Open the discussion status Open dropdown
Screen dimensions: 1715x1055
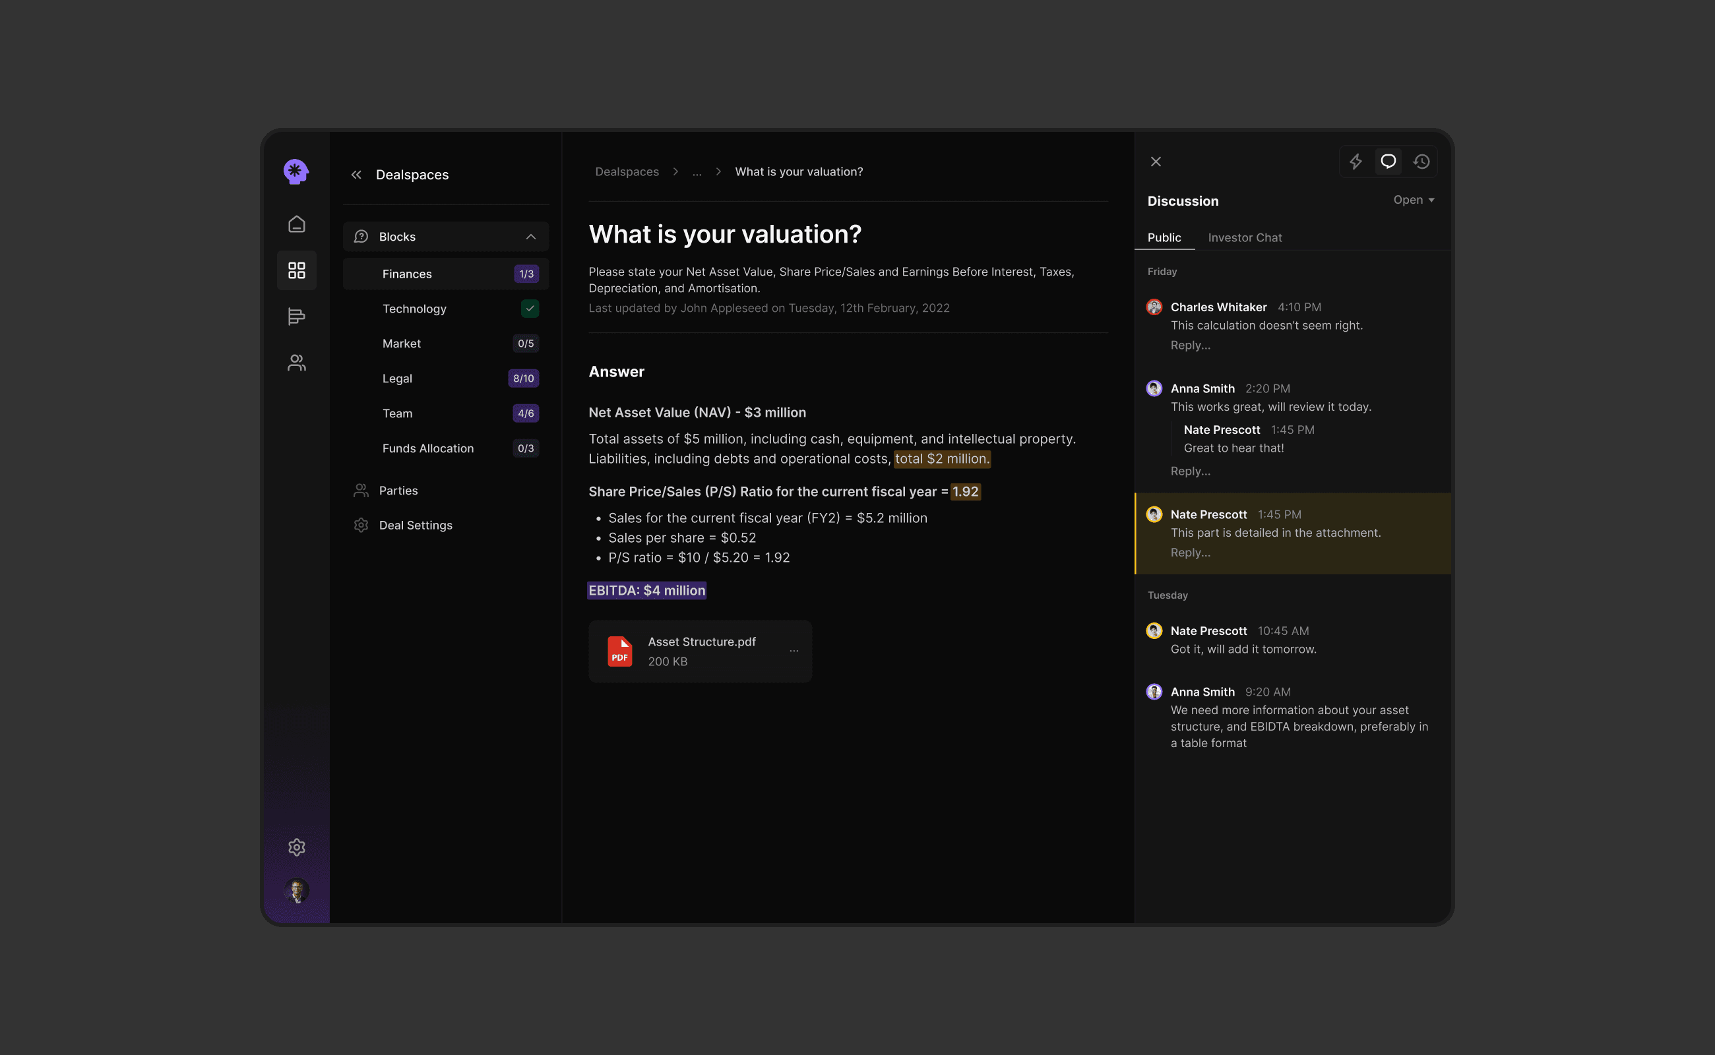click(1414, 200)
